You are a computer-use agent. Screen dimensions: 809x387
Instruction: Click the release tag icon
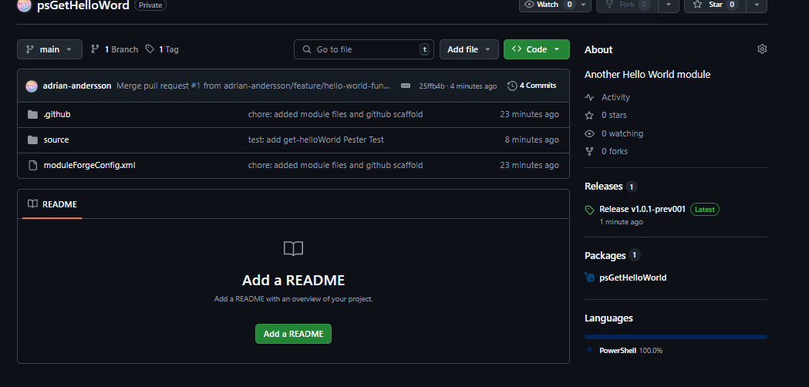(x=589, y=210)
